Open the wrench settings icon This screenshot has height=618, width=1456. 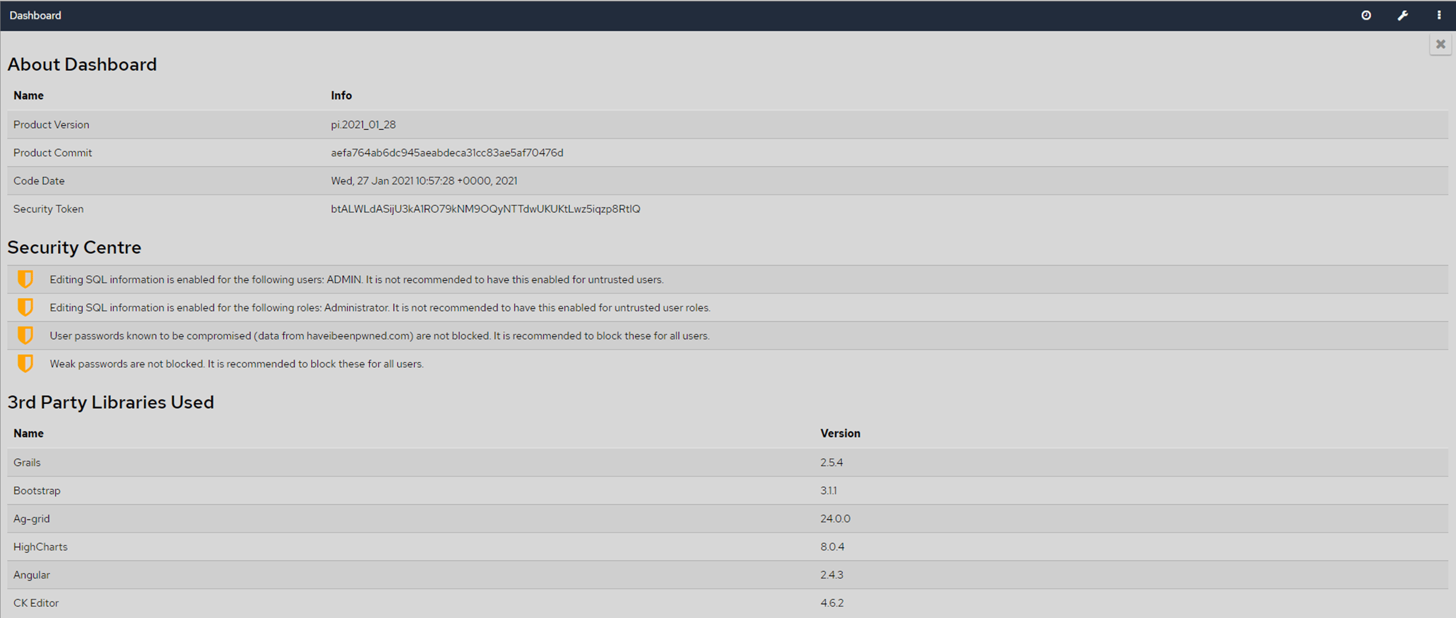click(1403, 15)
